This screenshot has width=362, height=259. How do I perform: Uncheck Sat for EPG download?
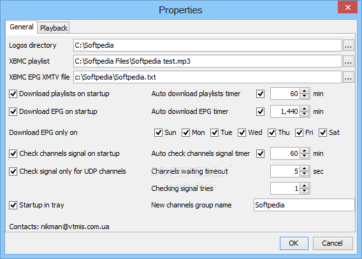[x=322, y=133]
